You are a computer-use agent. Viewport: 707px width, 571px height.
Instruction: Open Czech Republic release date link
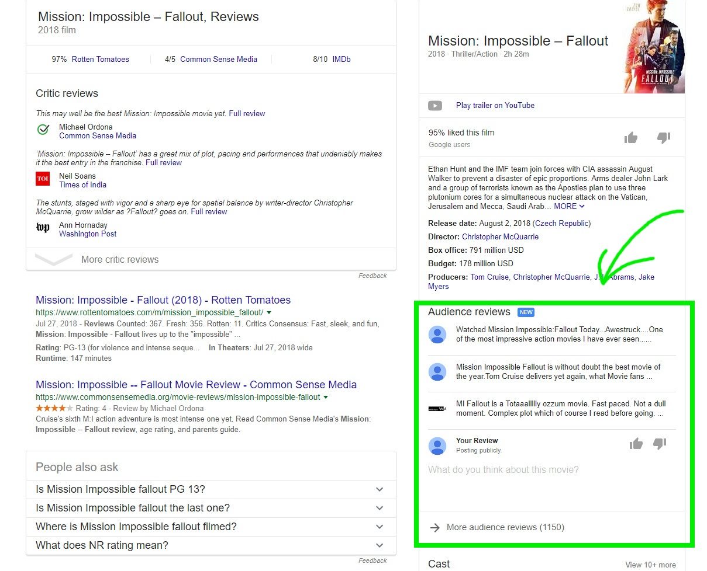tap(561, 223)
